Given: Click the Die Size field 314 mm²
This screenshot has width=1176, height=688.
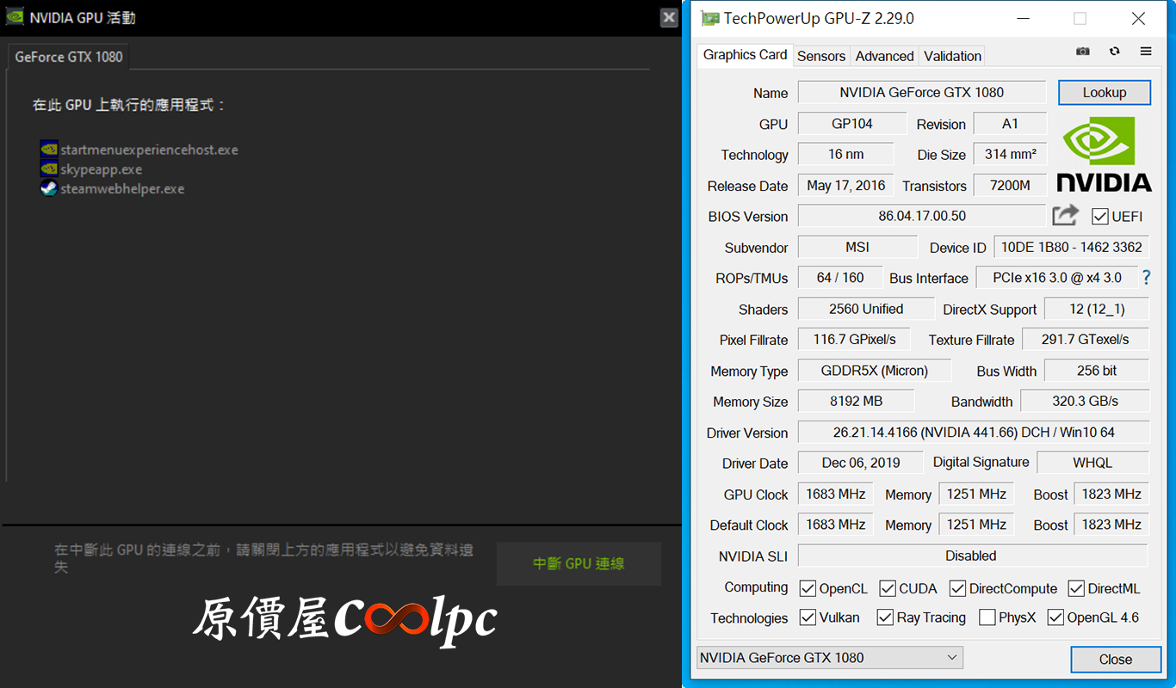Looking at the screenshot, I should [1010, 155].
